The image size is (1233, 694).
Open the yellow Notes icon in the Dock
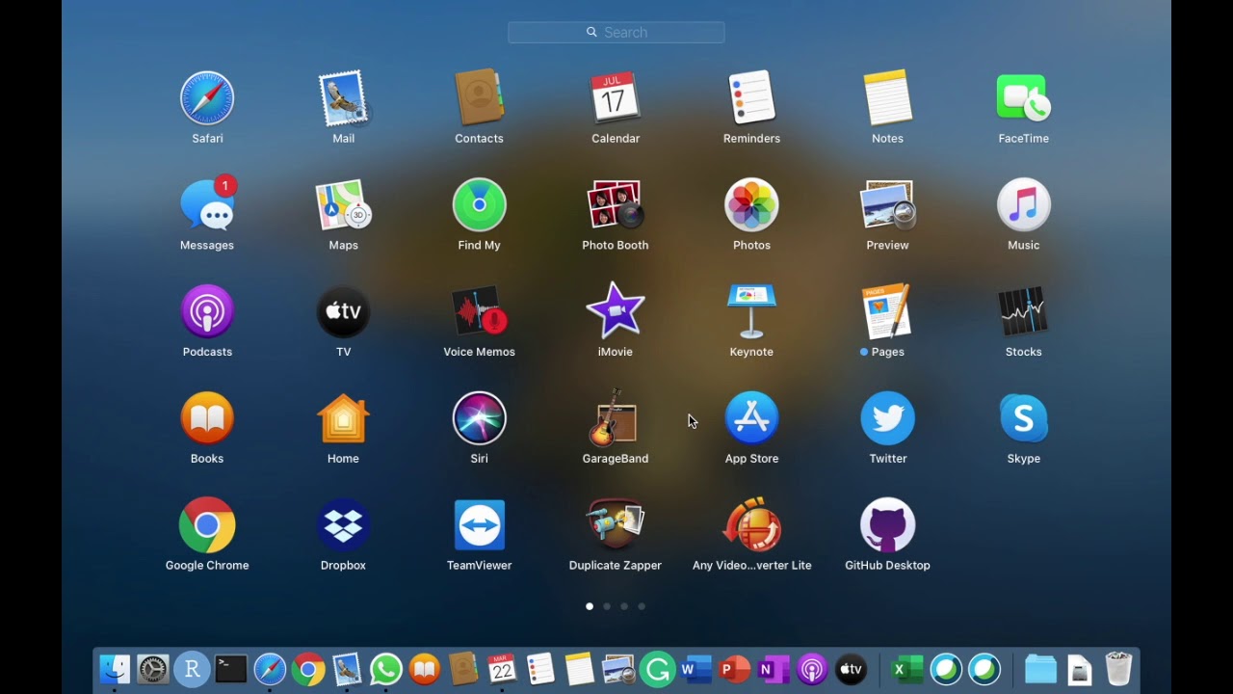pos(579,669)
